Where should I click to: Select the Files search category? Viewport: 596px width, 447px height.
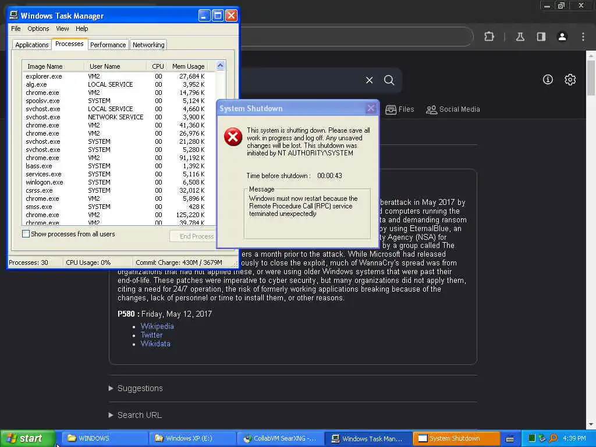click(399, 109)
